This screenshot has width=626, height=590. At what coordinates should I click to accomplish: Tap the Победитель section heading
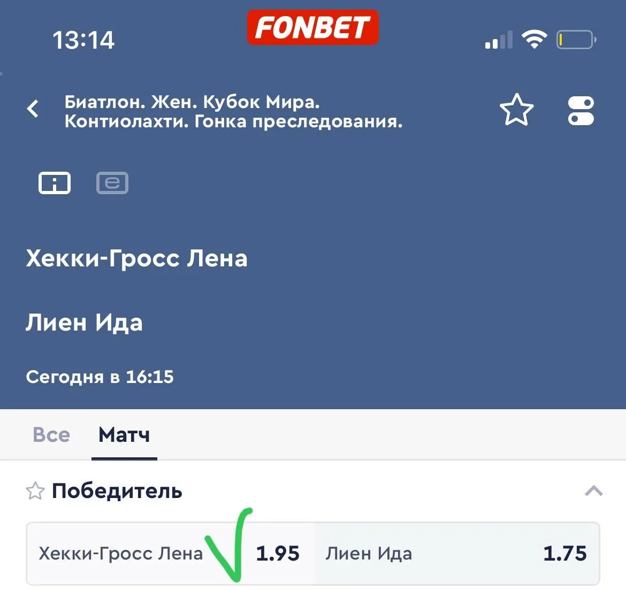(117, 491)
